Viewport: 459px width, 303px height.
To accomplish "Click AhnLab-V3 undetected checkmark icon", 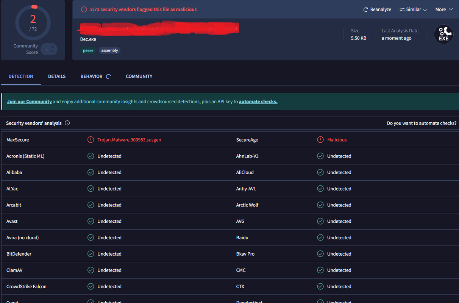I will (x=320, y=156).
